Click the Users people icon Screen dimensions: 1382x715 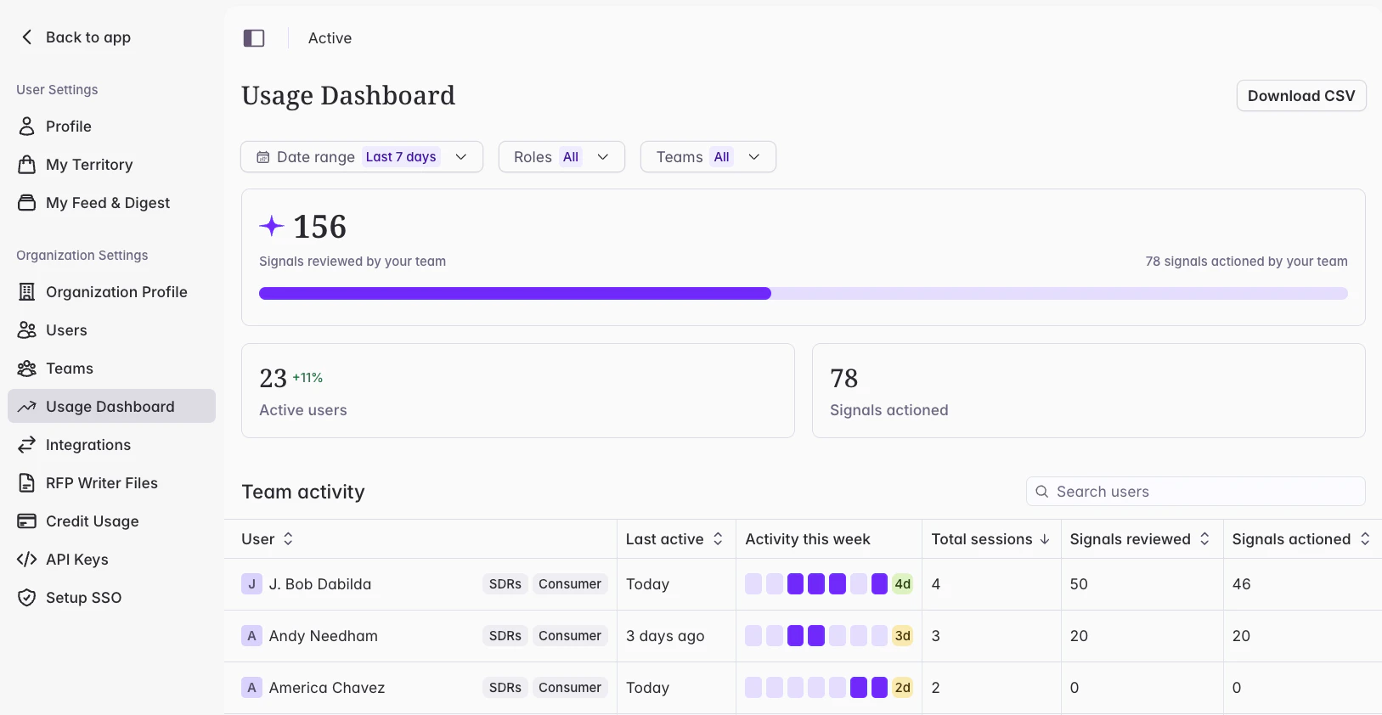(x=27, y=329)
